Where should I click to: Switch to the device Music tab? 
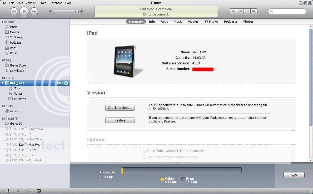click(x=178, y=22)
